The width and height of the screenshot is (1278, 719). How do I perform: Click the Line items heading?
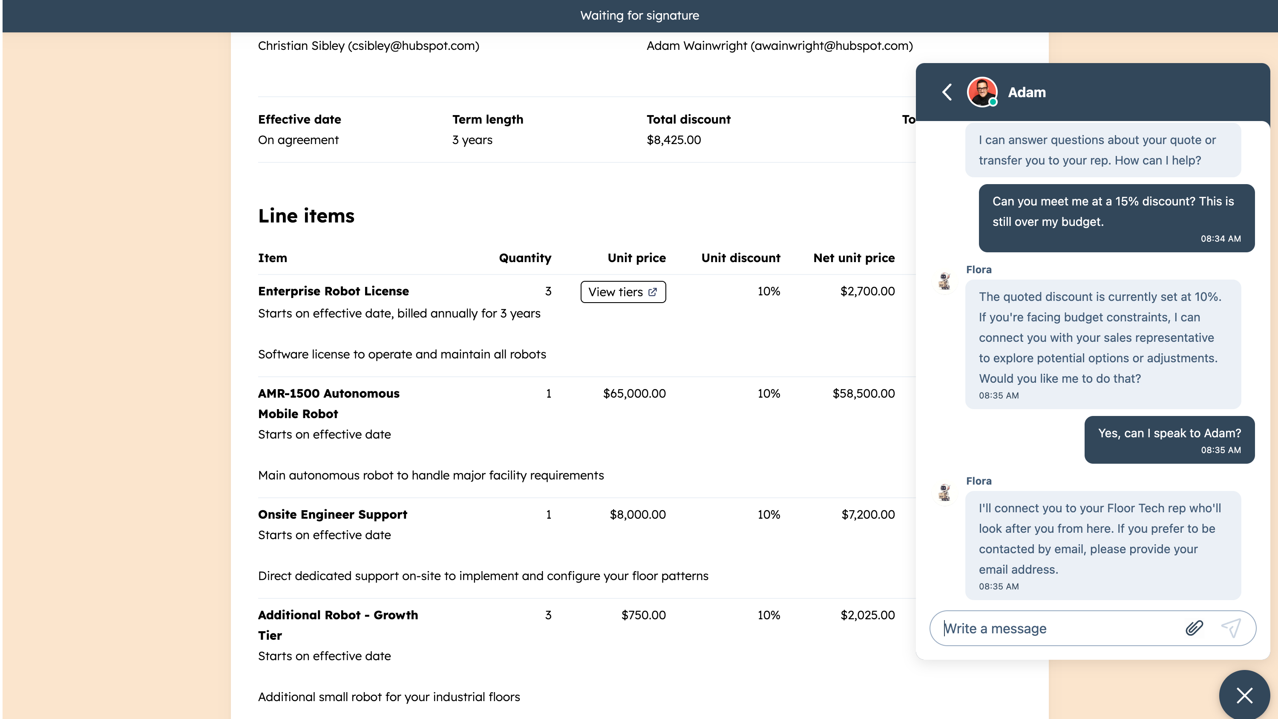(x=306, y=216)
